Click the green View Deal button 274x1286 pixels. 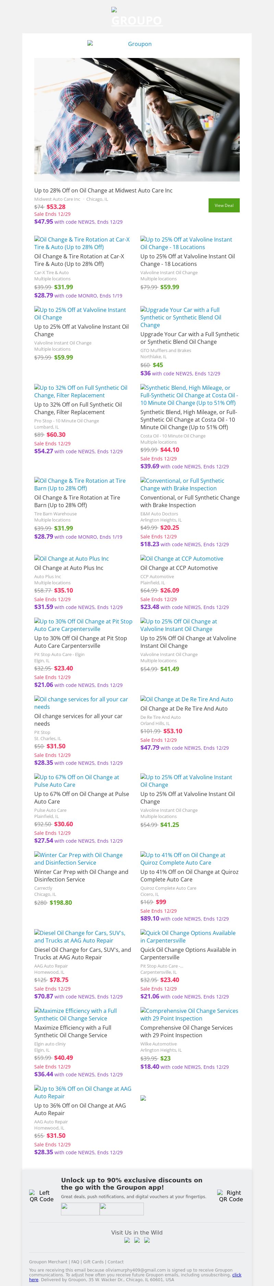tap(224, 205)
